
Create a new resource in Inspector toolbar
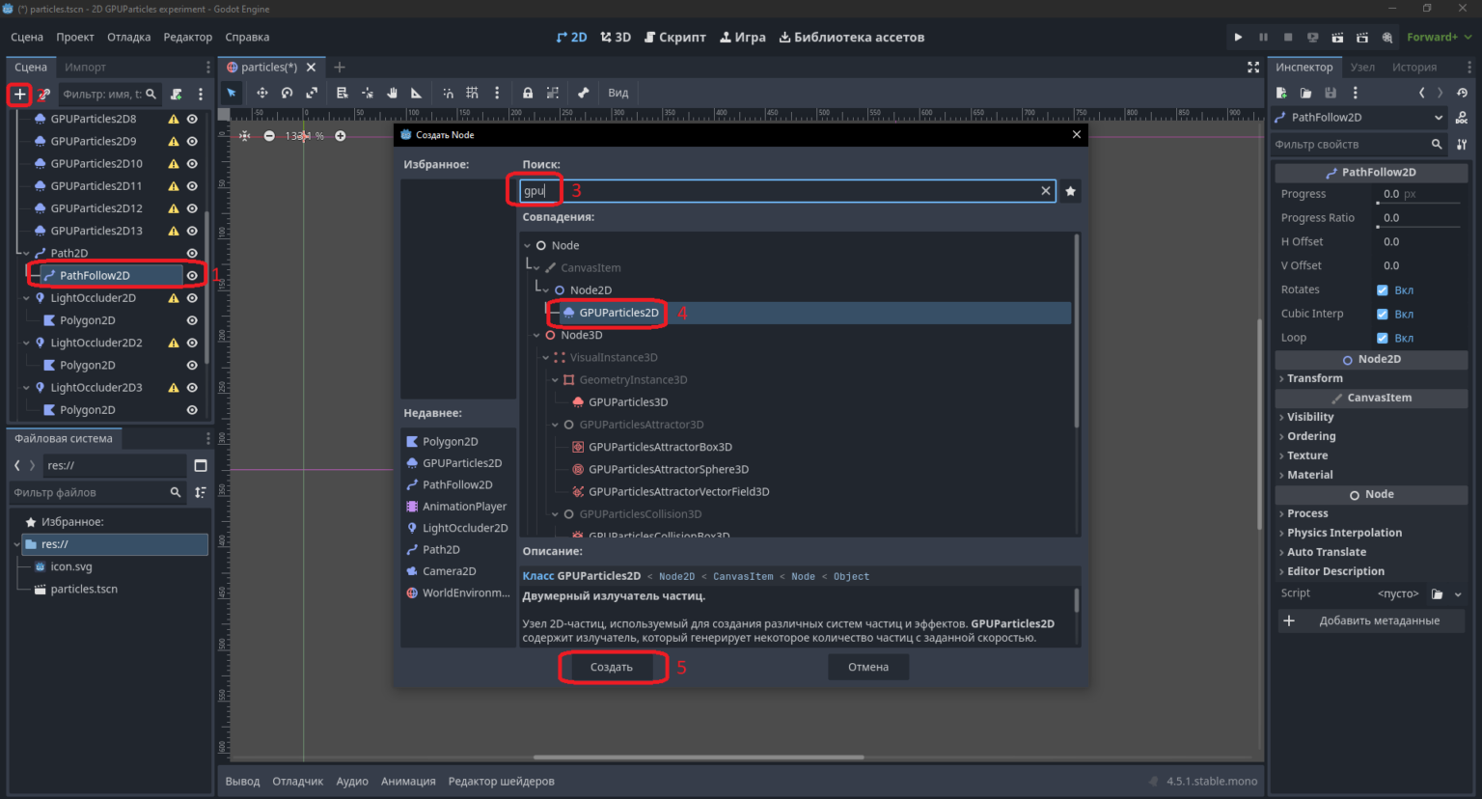[1281, 93]
